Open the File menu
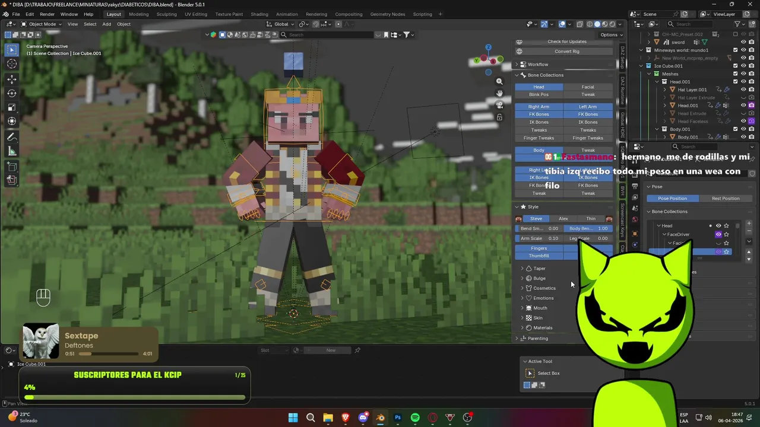Image resolution: width=760 pixels, height=427 pixels. coord(16,14)
